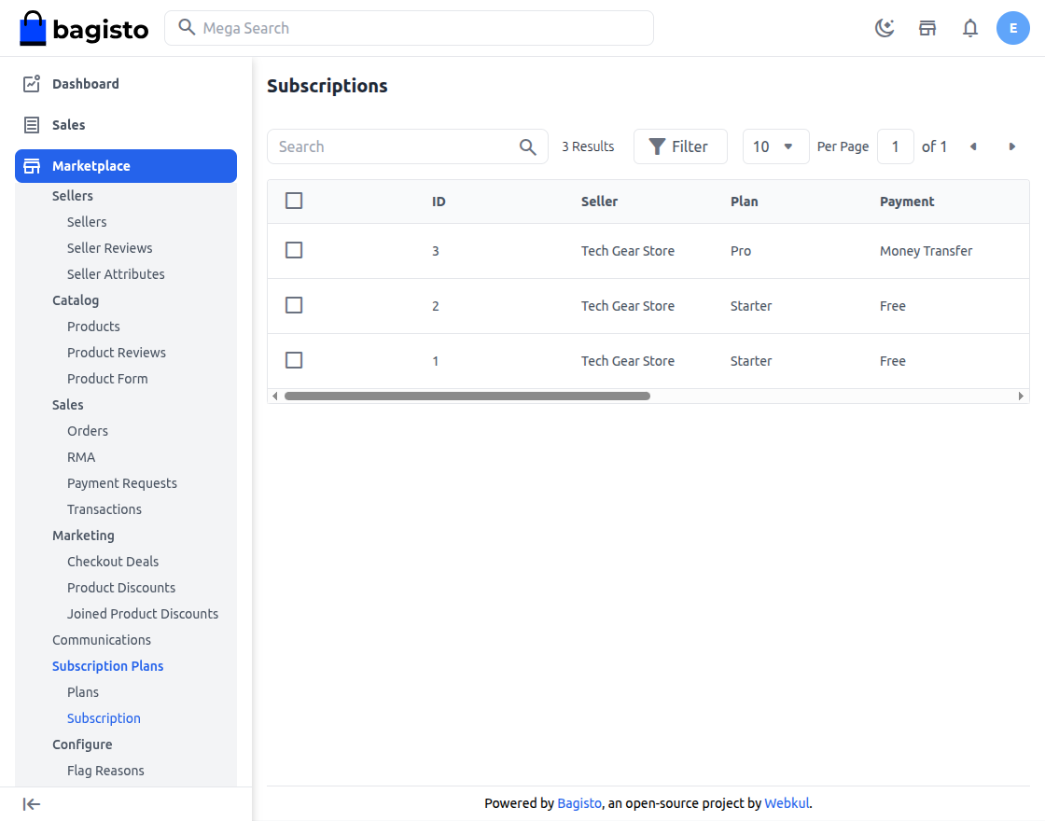This screenshot has width=1045, height=821.
Task: Open the Subscription sub-item
Action: [x=104, y=718]
